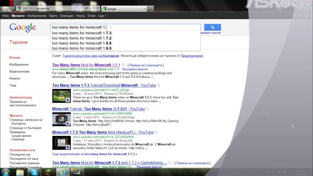The height and width of the screenshot is (176, 313).
Task: Open the 'Предпочитания' link
Action: tap(192, 56)
